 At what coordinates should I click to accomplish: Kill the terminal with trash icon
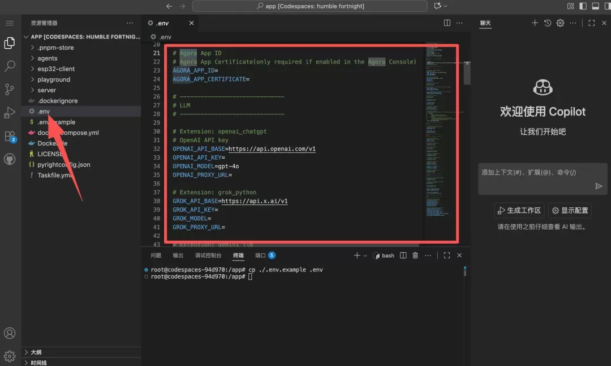click(415, 255)
